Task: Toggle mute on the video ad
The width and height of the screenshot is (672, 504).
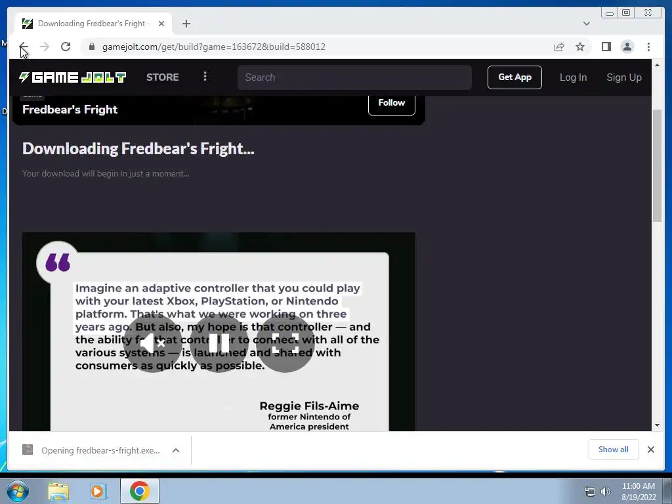Action: [x=152, y=343]
